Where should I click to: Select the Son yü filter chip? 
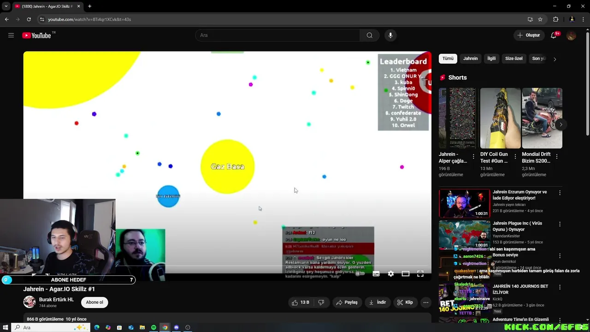coord(539,59)
